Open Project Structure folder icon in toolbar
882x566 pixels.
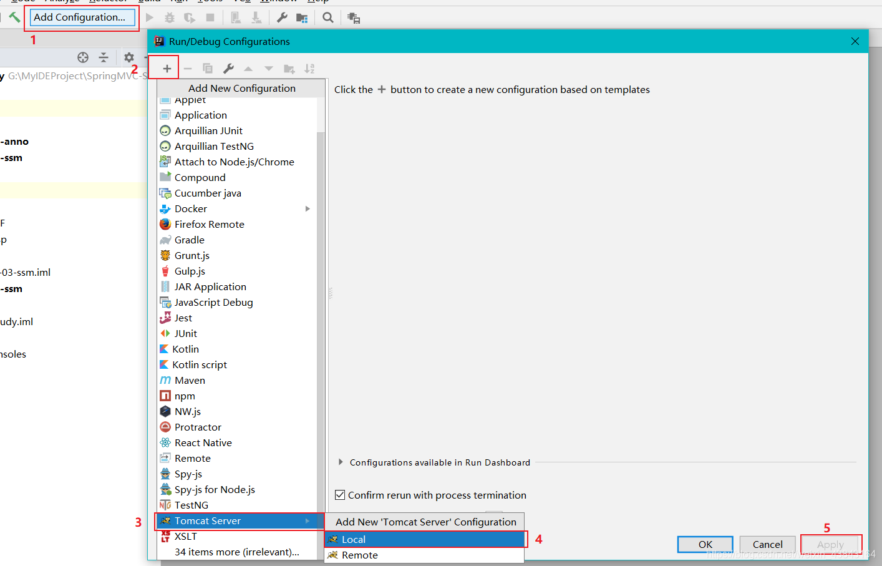coord(302,18)
